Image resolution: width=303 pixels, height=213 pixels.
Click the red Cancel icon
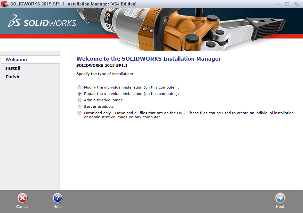tap(22, 198)
